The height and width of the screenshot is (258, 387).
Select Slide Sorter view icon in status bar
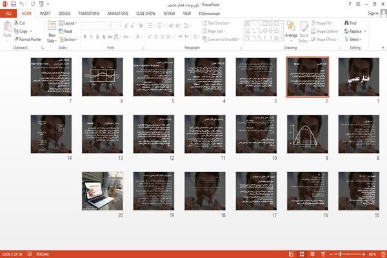coord(302,254)
